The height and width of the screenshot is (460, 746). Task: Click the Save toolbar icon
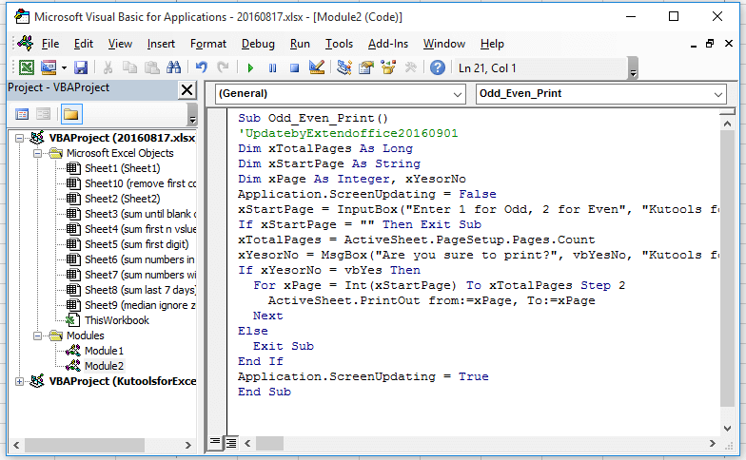(x=81, y=67)
